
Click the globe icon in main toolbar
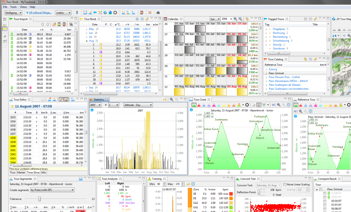pyautogui.click(x=105, y=12)
